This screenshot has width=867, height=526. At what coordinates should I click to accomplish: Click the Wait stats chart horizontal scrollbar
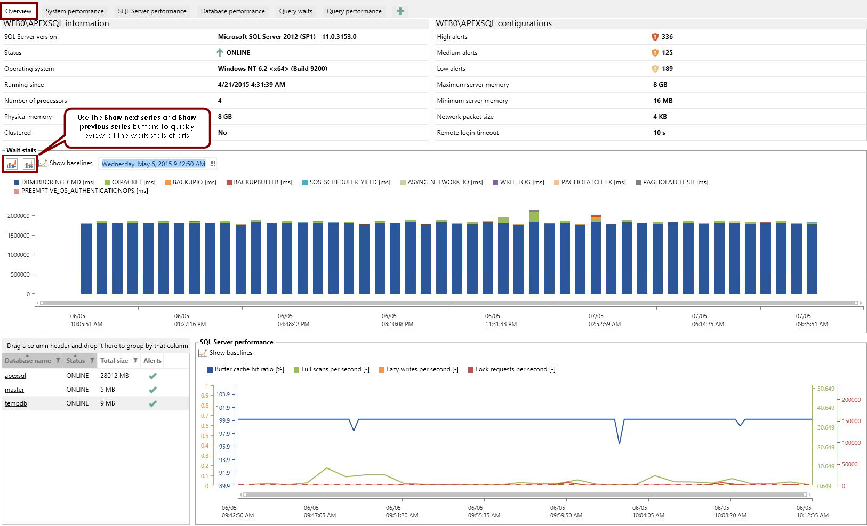pyautogui.click(x=448, y=303)
